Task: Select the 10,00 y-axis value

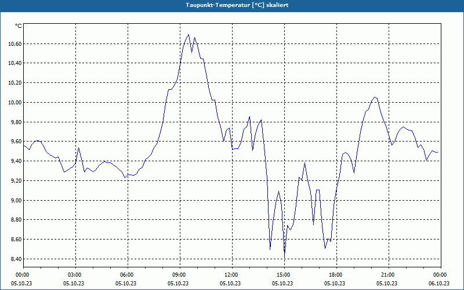Action: [14, 103]
